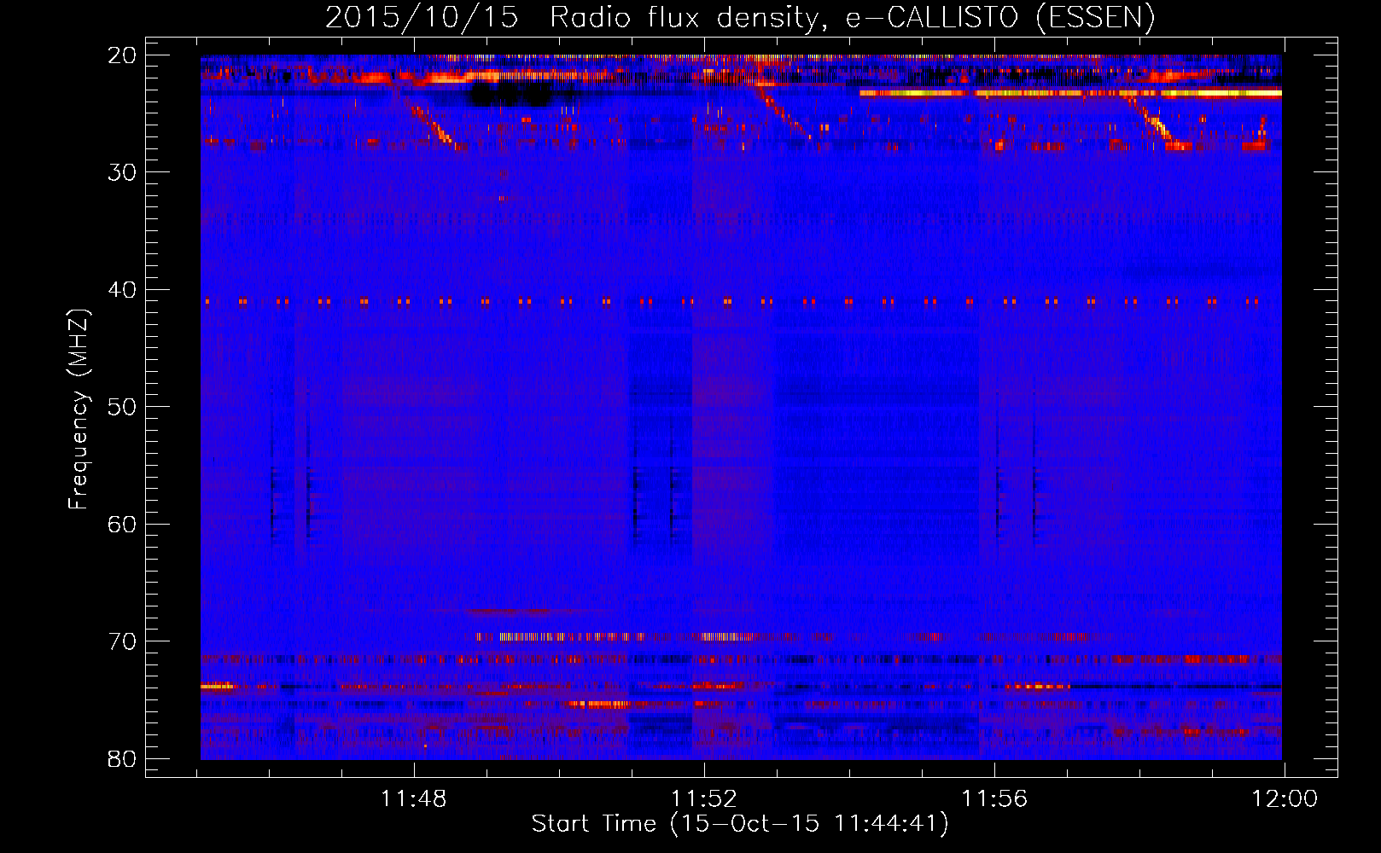Click the '30' frequency tick label
The height and width of the screenshot is (853, 1381).
pos(122,172)
